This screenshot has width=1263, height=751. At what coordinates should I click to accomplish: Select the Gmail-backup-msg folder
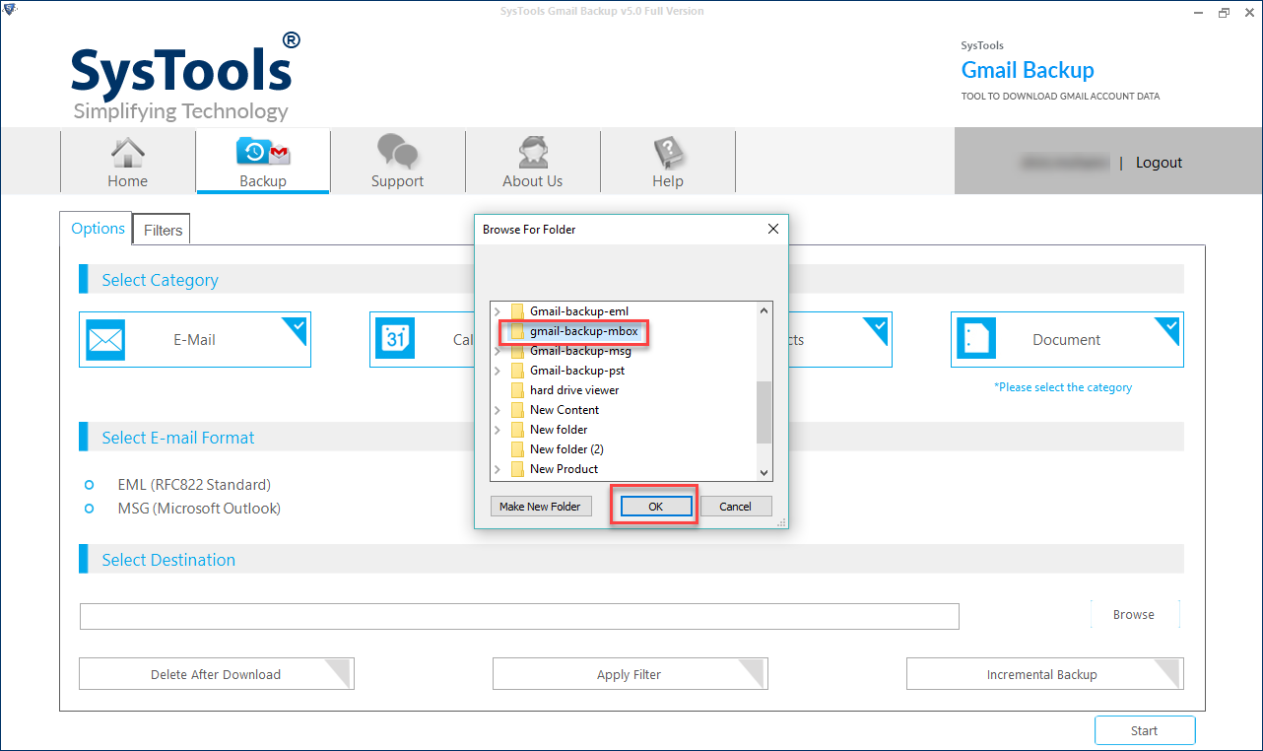click(580, 351)
